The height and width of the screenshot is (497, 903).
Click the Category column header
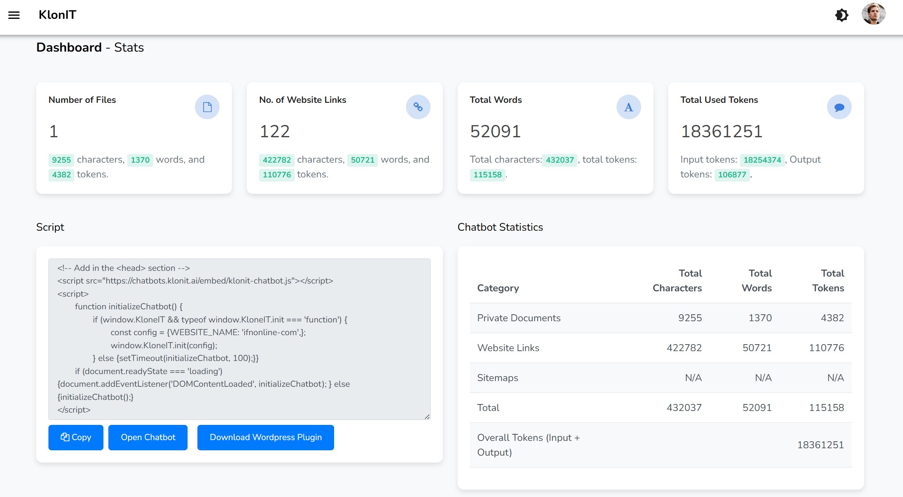(x=498, y=288)
